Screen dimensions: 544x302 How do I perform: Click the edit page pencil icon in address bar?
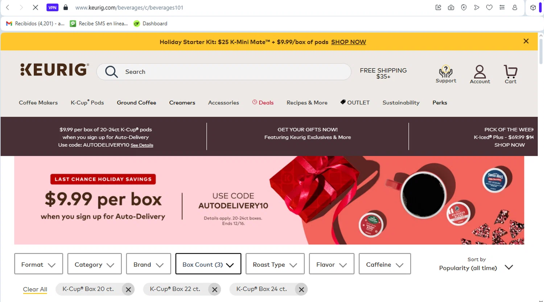pos(438,7)
